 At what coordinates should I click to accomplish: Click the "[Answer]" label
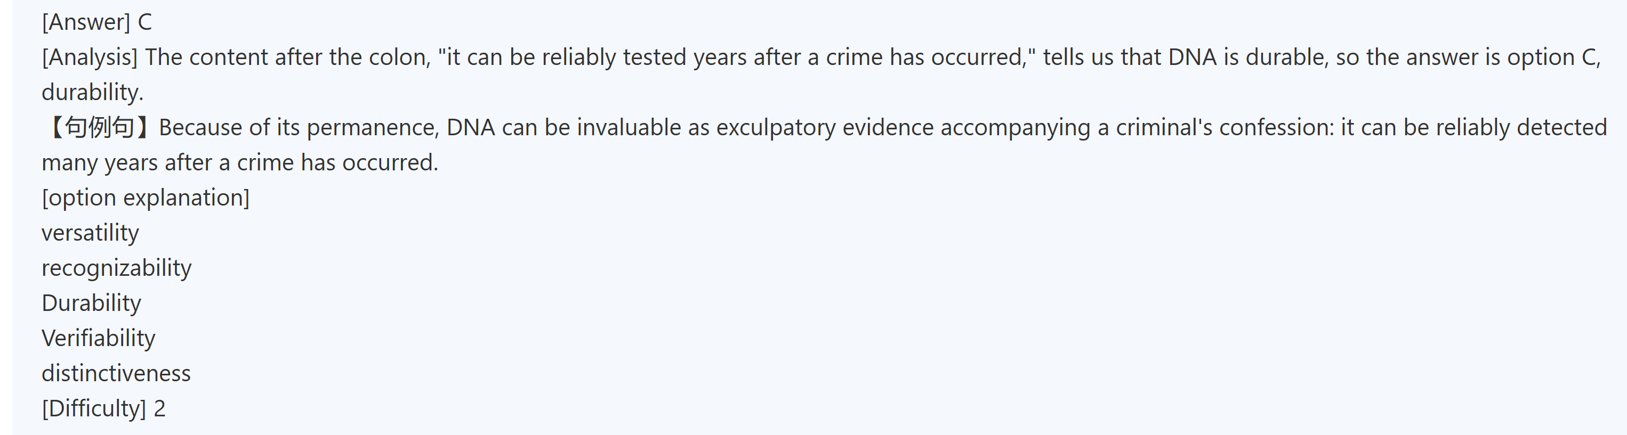[x=86, y=22]
